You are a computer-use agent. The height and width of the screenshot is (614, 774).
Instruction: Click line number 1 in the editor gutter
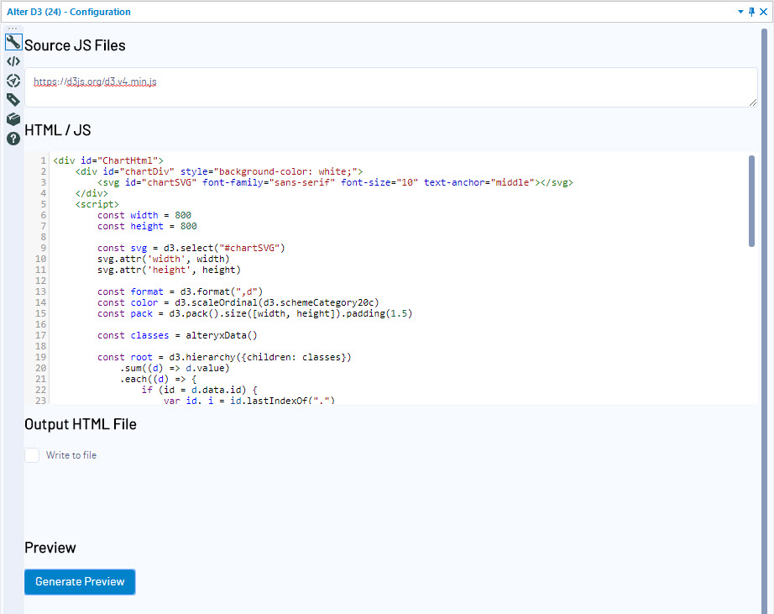pos(42,160)
